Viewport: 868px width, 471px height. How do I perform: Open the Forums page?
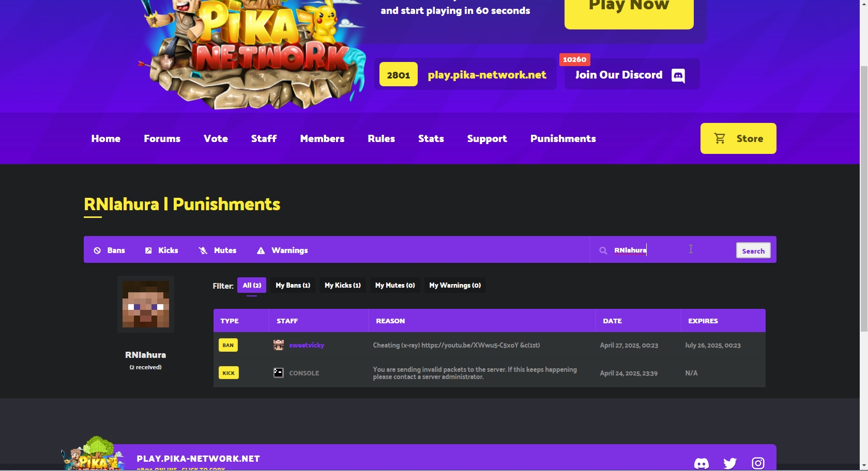(x=162, y=138)
